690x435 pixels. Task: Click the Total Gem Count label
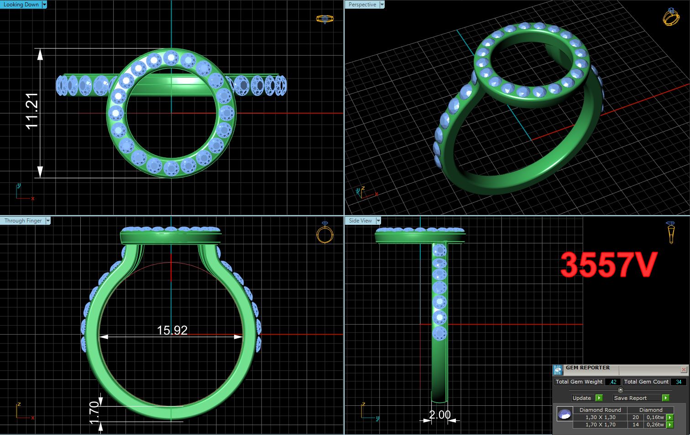[646, 382]
